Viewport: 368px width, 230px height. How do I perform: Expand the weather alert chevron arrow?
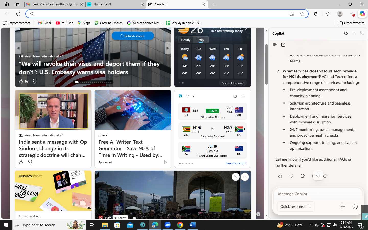pos(246,29)
